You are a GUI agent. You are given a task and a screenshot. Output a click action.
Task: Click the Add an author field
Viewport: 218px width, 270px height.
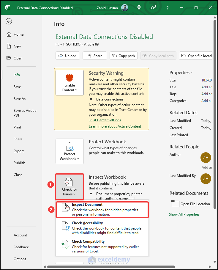point(207,167)
